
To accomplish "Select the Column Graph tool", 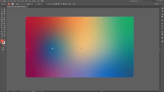I will pyautogui.click(x=2, y=34).
